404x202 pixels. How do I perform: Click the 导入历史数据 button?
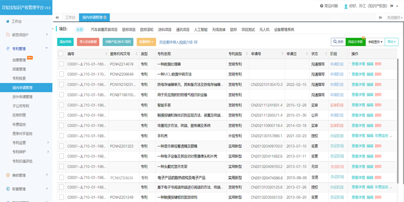tap(88, 42)
